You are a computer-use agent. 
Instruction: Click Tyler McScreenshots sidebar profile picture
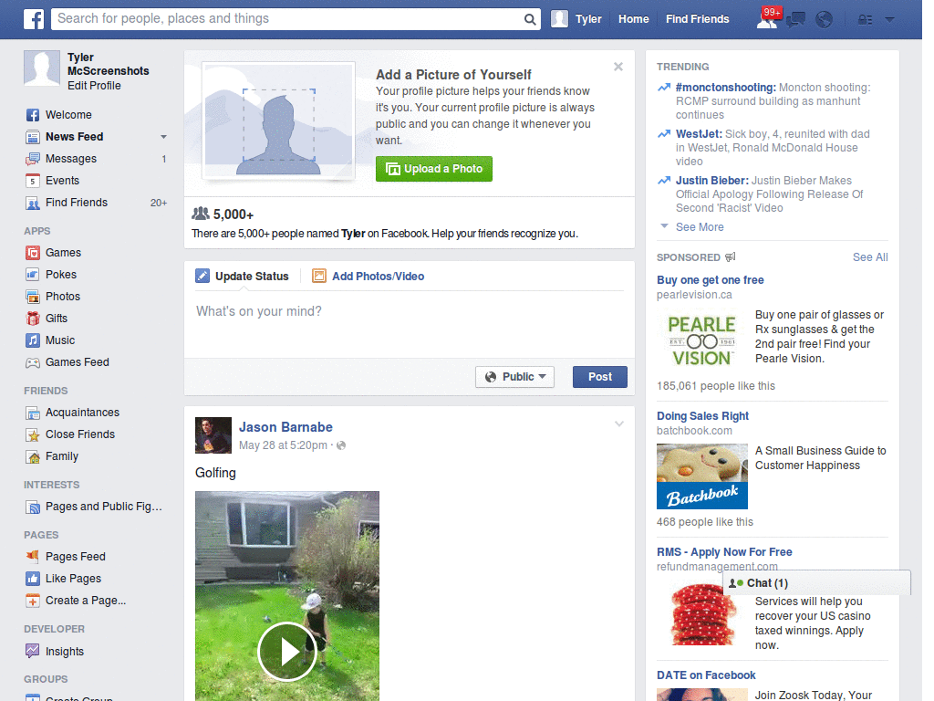click(42, 68)
